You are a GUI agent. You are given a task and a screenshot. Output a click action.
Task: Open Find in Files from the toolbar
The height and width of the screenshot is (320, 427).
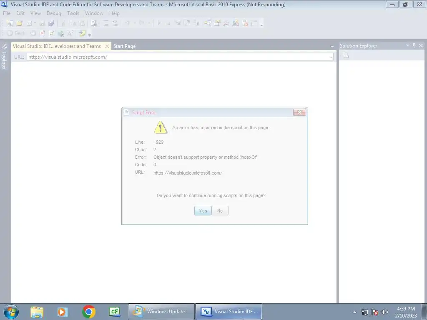(94, 23)
